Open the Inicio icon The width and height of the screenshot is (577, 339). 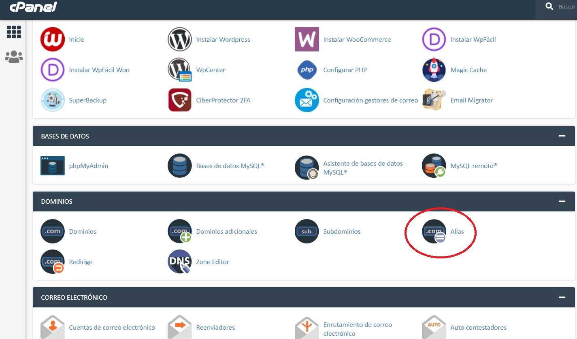pos(53,39)
